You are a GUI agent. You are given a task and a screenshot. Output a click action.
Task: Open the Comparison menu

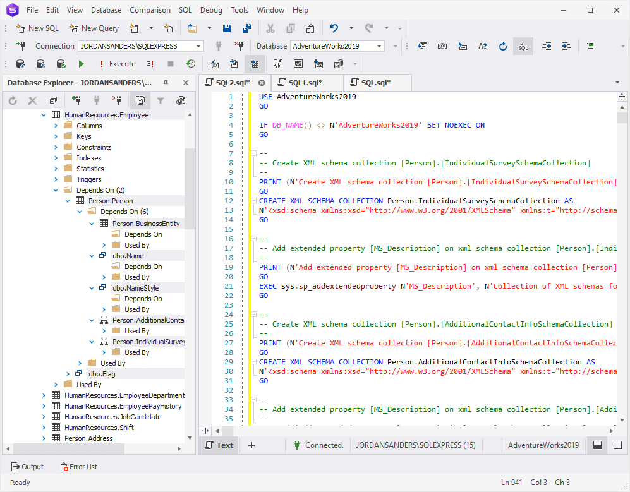[150, 10]
